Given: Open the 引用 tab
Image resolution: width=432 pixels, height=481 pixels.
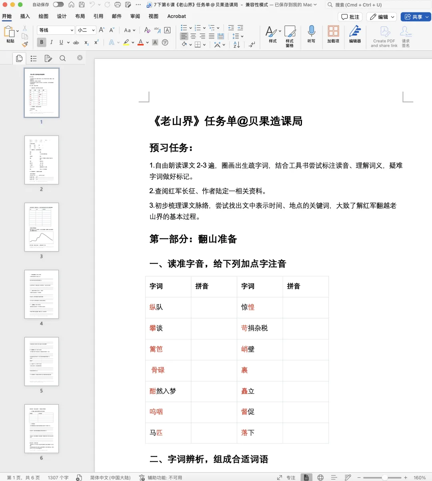Looking at the screenshot, I should (x=98, y=16).
